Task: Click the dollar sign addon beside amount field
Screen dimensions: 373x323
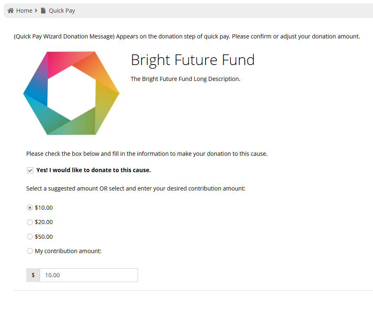Action: pos(33,275)
